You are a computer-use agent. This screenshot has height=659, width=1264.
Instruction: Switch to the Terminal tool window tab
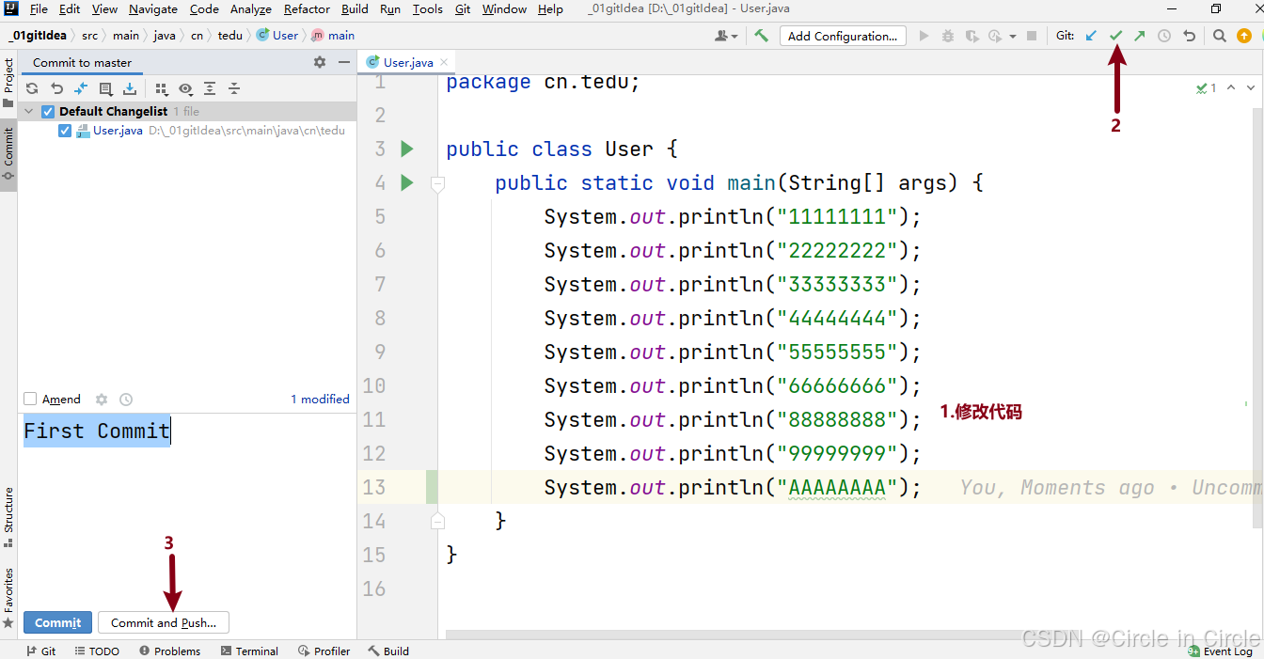pyautogui.click(x=249, y=651)
